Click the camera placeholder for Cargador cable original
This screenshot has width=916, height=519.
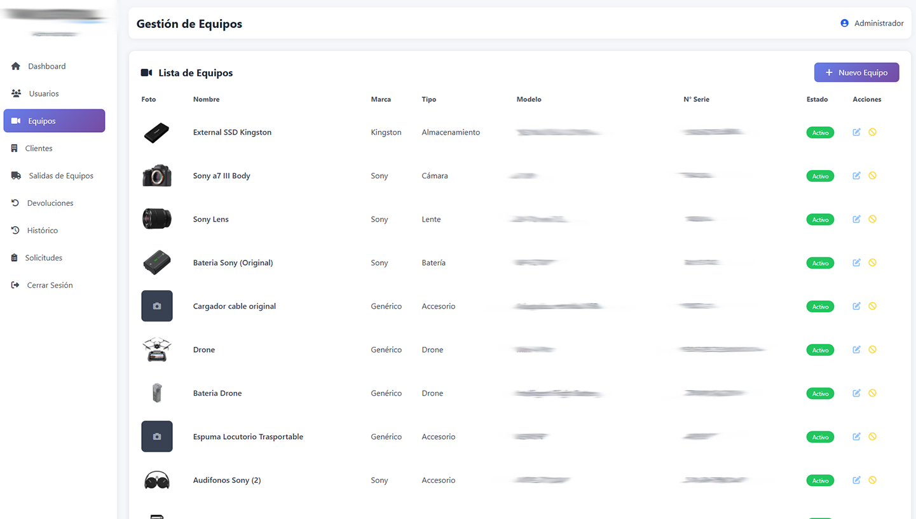pyautogui.click(x=157, y=306)
